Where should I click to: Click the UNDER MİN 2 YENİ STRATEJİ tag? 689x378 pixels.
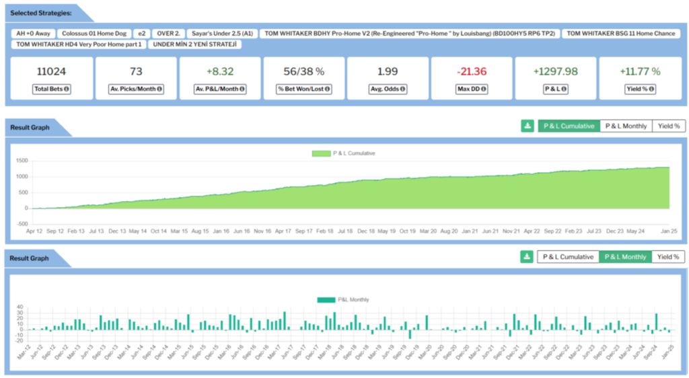pyautogui.click(x=194, y=44)
